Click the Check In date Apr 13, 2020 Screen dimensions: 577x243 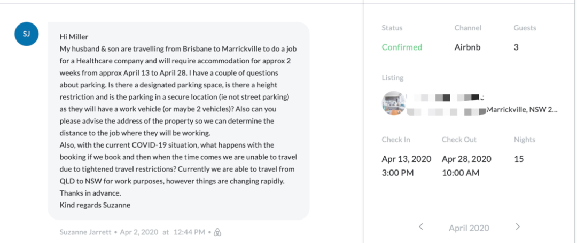tap(407, 159)
